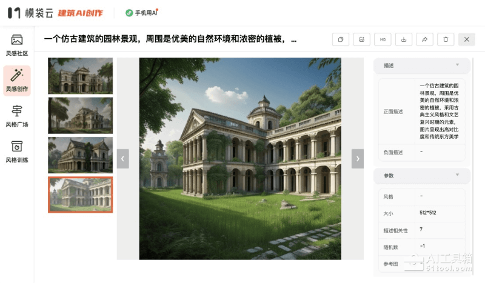This screenshot has width=485, height=283.
Task: Select the first thumbnail image
Action: (80, 76)
